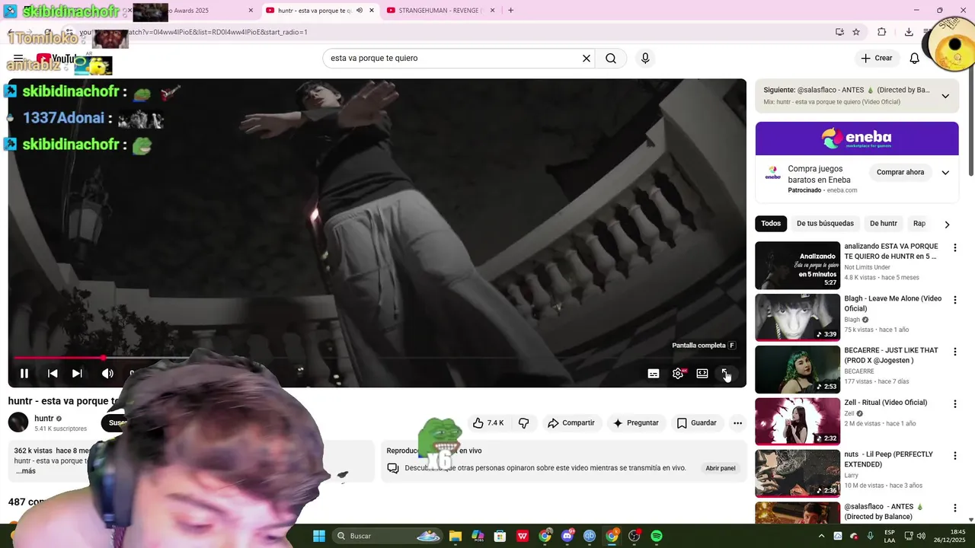The width and height of the screenshot is (975, 548).
Task: Select the Rap filter chip
Action: pos(919,223)
